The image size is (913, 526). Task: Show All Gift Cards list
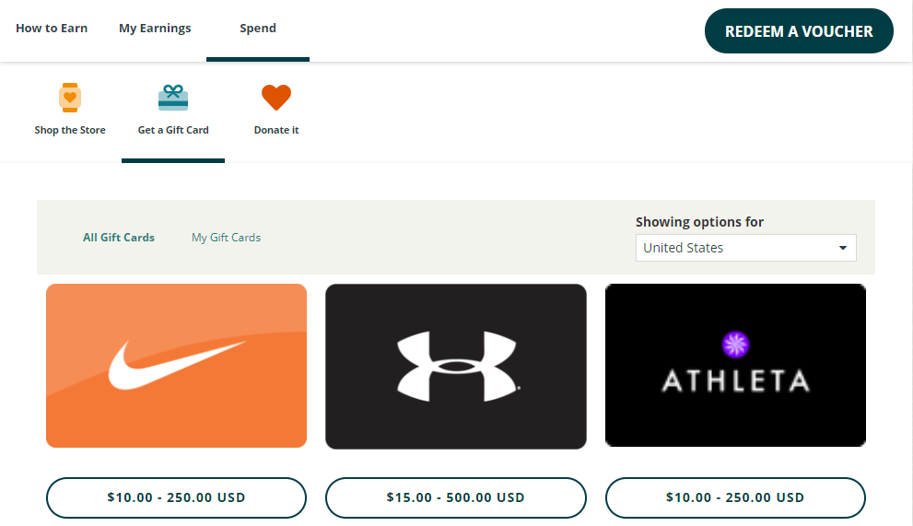pos(119,238)
